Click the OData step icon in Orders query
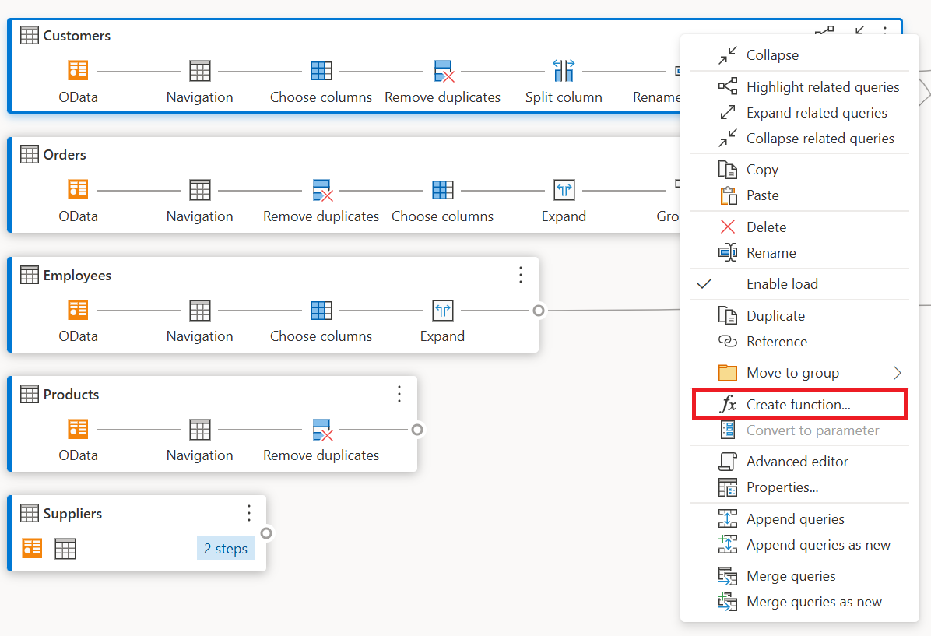 click(78, 190)
